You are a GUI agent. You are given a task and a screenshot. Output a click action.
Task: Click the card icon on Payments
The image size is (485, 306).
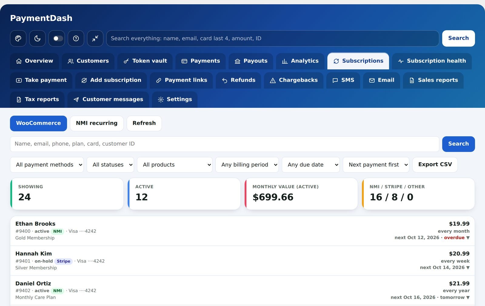[x=184, y=61]
